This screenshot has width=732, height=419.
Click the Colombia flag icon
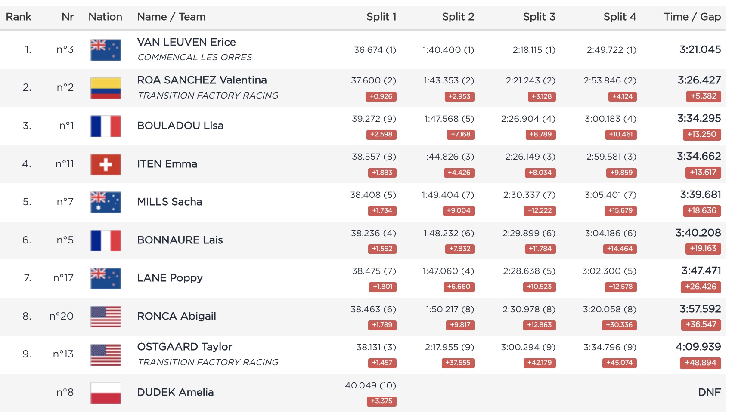click(105, 88)
